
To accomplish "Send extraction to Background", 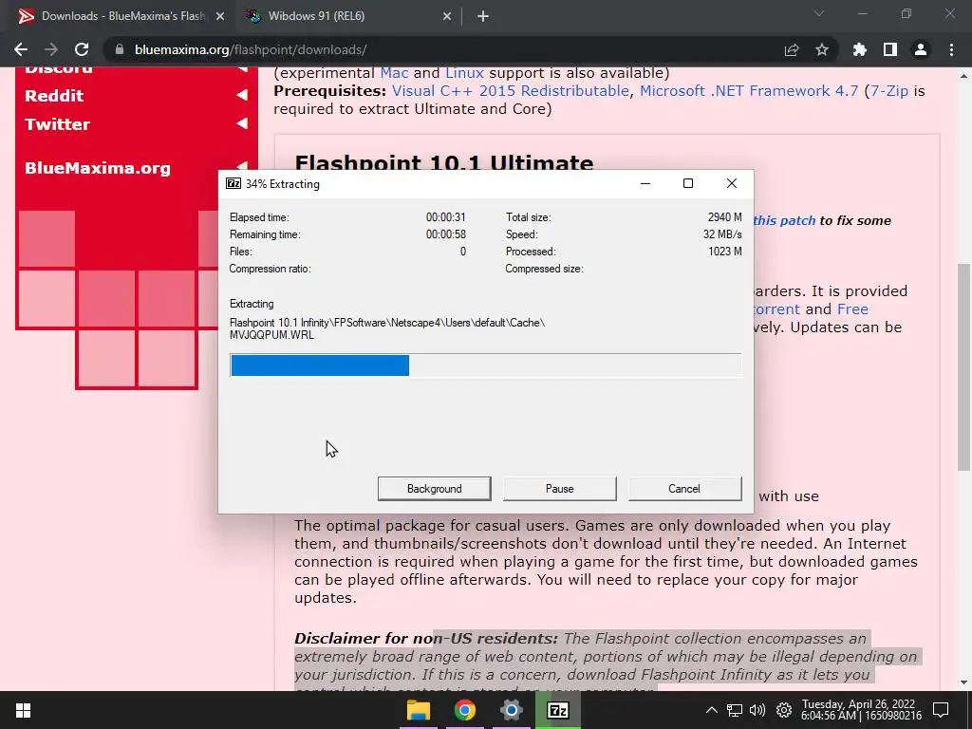I will [435, 489].
